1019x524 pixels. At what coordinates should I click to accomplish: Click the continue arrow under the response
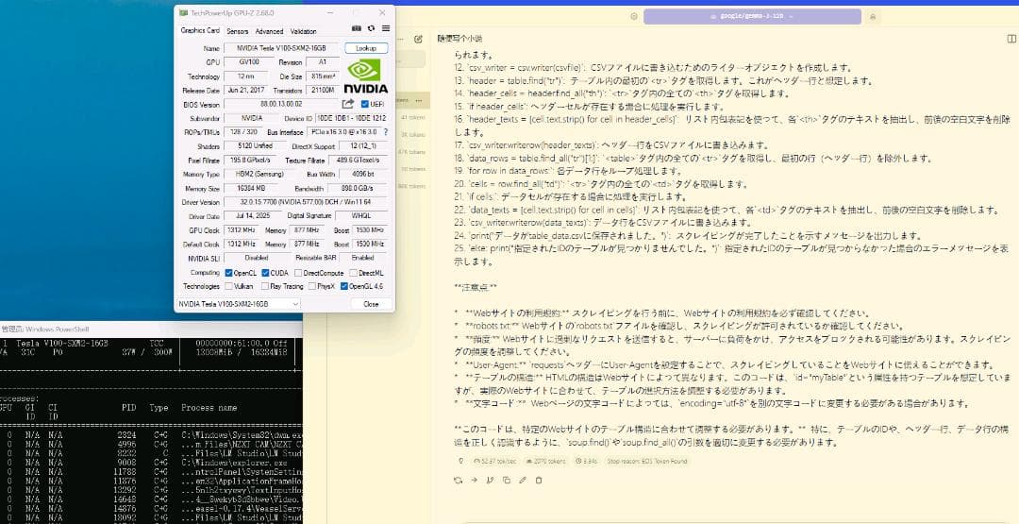[x=475, y=480]
